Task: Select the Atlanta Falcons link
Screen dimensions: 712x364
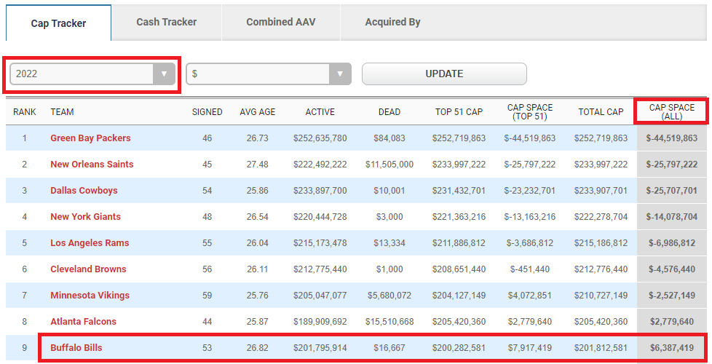Action: pos(83,322)
